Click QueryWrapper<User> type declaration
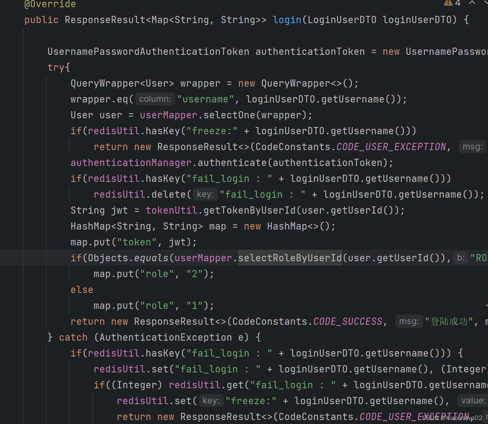Image resolution: width=488 pixels, height=424 pixels. point(122,83)
